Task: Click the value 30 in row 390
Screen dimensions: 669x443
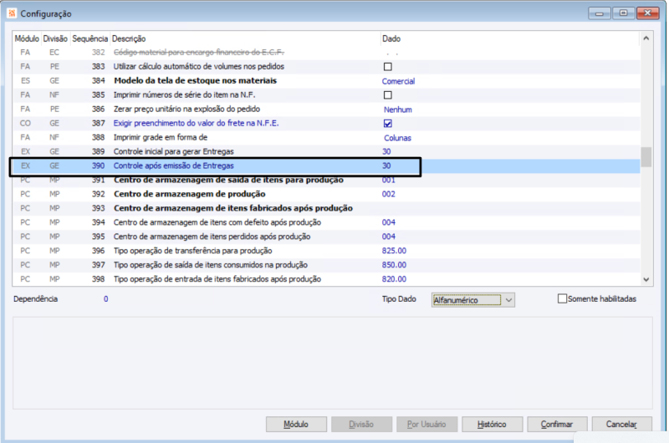Action: [x=386, y=165]
